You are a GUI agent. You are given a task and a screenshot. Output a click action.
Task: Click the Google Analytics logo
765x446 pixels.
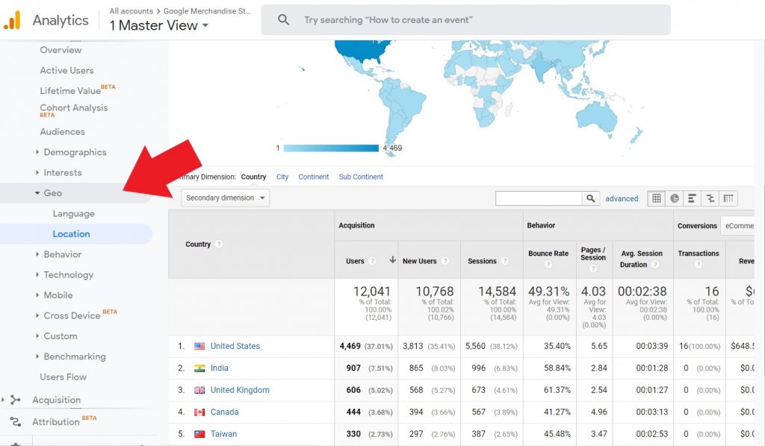point(12,20)
